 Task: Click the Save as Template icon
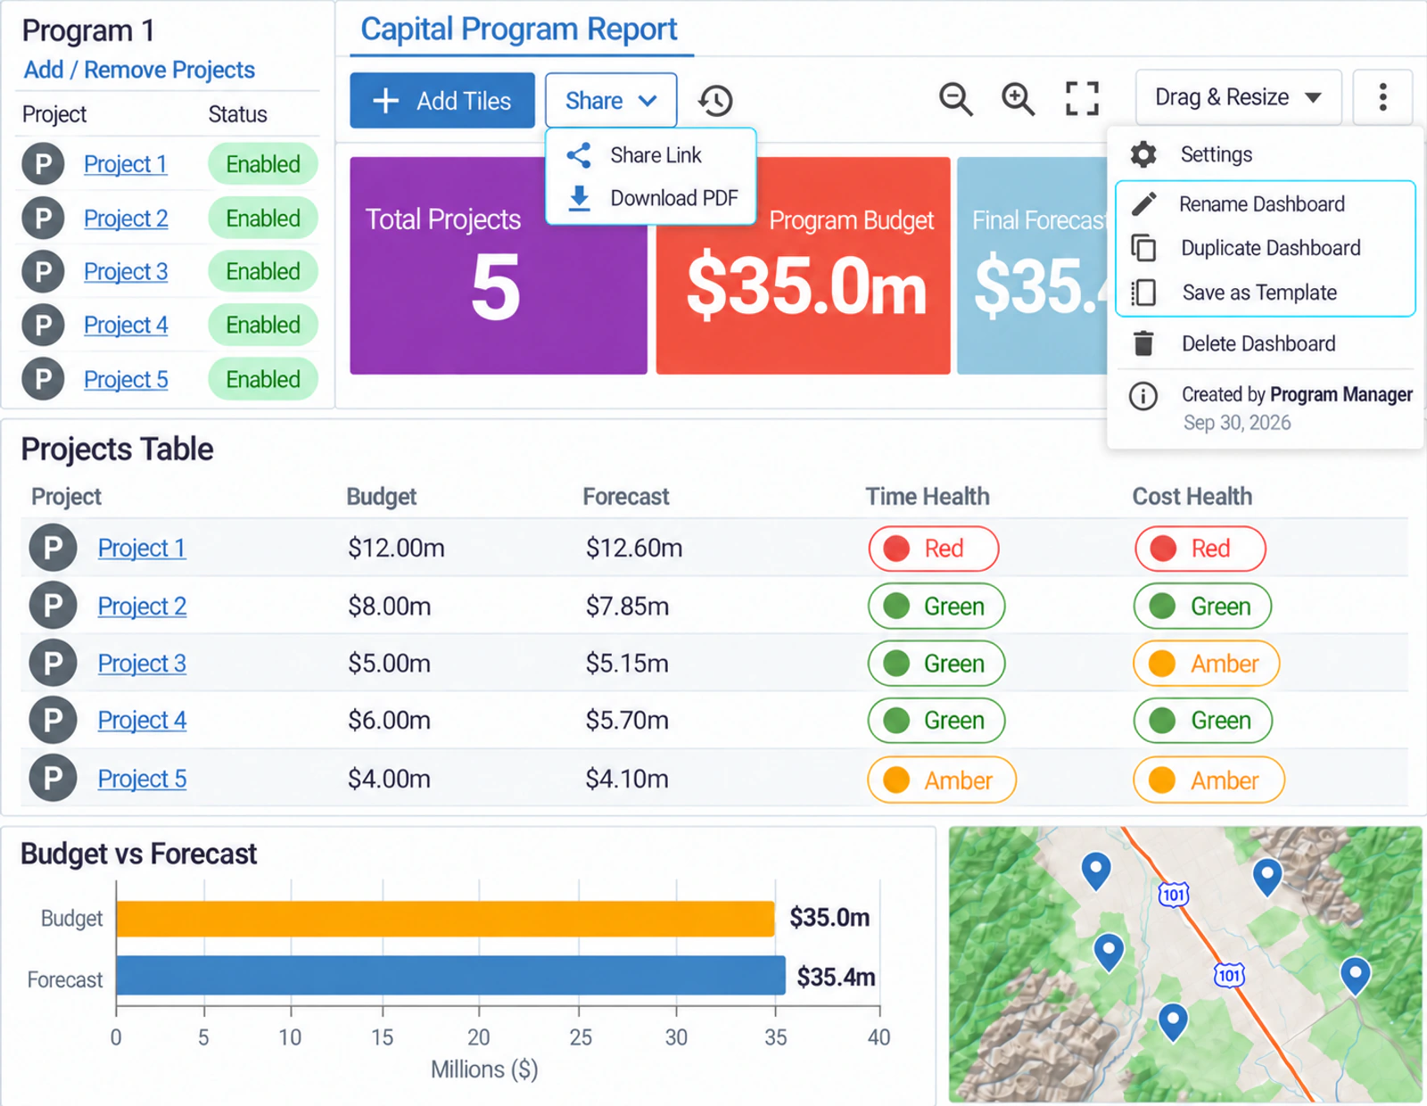click(1143, 293)
